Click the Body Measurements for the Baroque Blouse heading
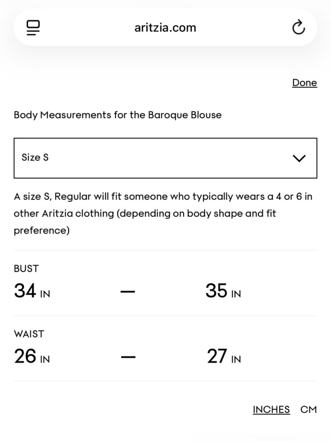This screenshot has height=442, width=331. click(x=118, y=115)
